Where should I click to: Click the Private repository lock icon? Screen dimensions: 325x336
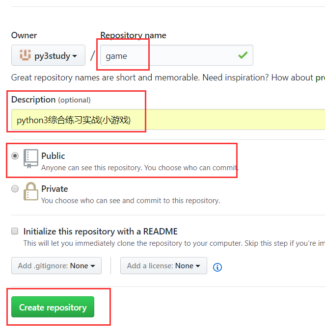point(31,191)
